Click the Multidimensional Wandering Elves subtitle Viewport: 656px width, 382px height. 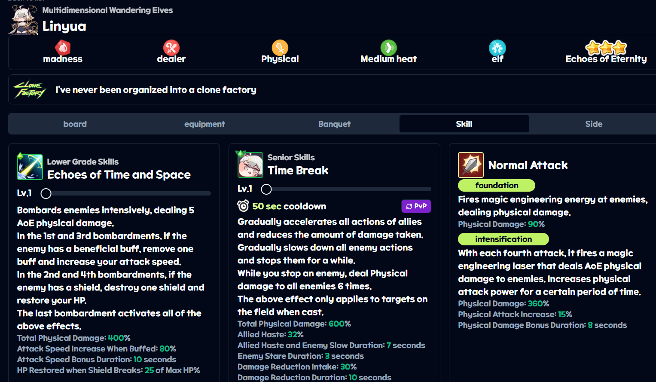point(107,10)
